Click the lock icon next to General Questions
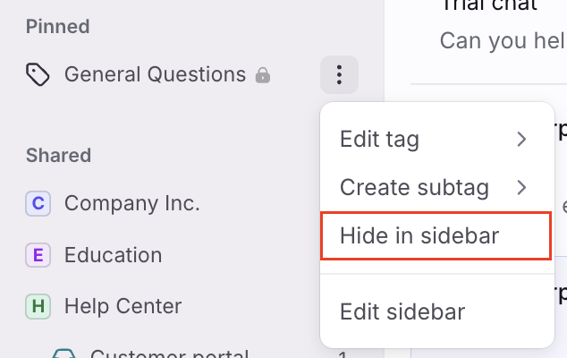The image size is (567, 358). (x=263, y=75)
